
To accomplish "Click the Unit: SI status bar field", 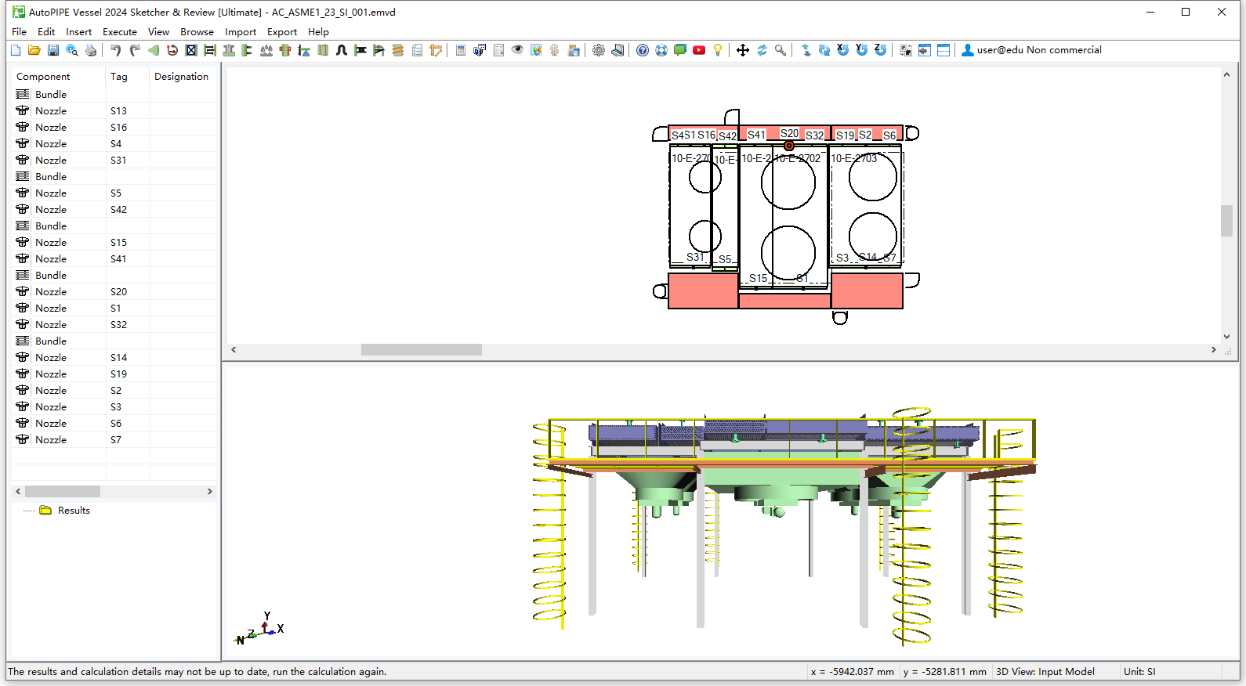I will [x=1139, y=672].
